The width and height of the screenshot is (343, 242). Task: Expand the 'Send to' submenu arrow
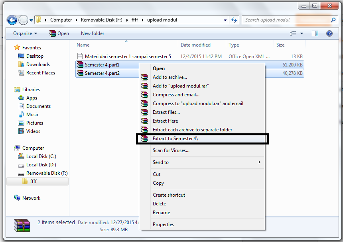(260, 162)
